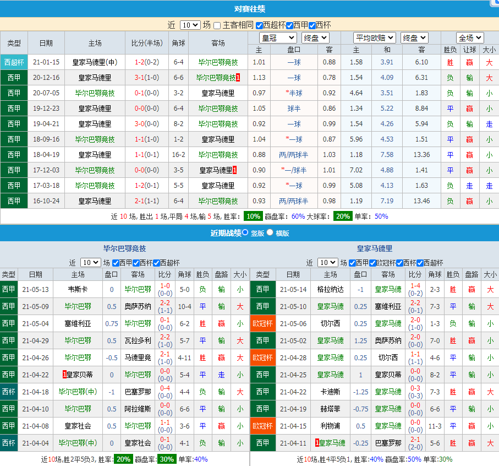Click the 比分(半场) column header
The width and height of the screenshot is (499, 466).
click(147, 43)
